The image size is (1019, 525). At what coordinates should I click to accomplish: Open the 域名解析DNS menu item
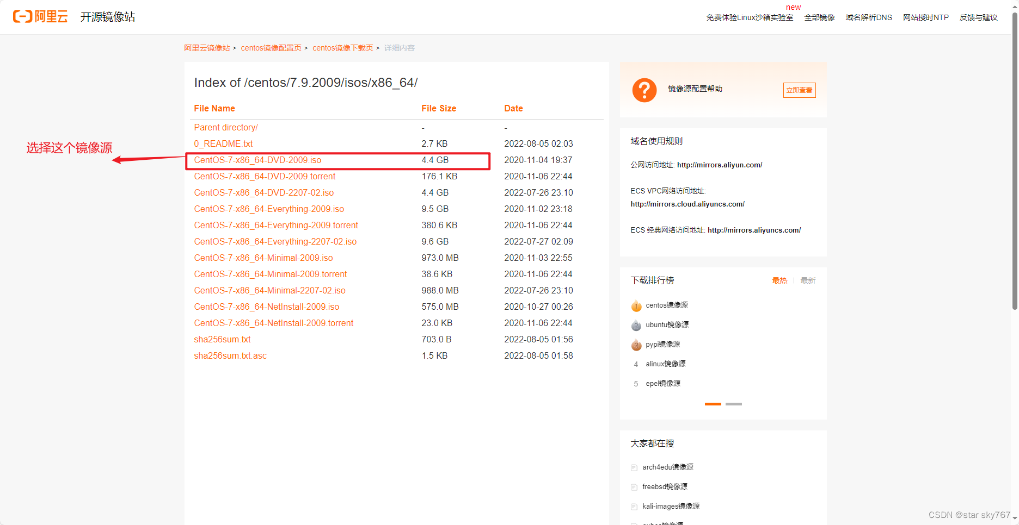[869, 17]
